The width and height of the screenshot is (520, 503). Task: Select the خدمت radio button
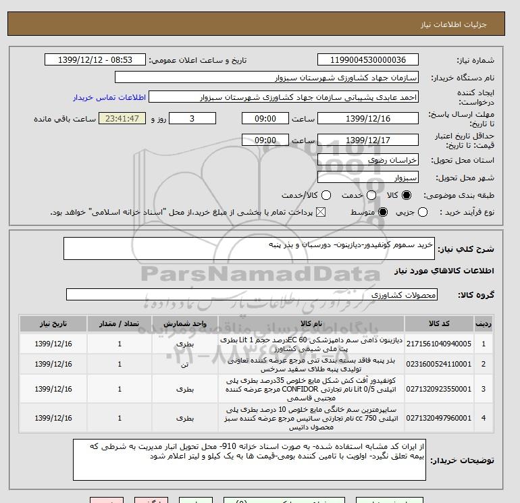pos(371,195)
